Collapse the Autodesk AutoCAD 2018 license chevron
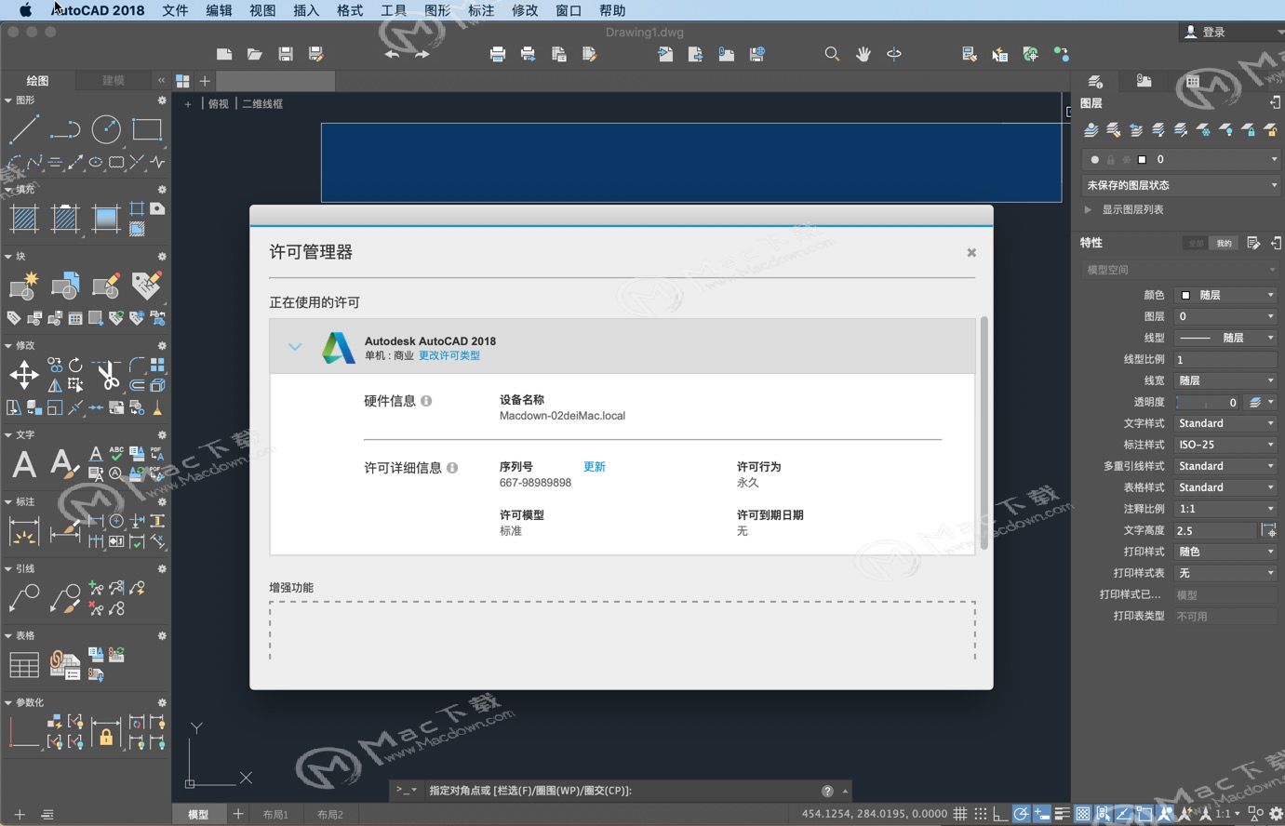Screen dimensions: 1285x826 pos(295,347)
